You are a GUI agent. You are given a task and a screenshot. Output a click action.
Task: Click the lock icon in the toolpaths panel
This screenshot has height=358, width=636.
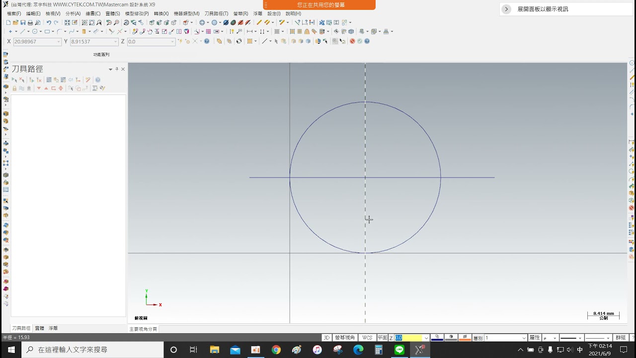[x=14, y=89]
